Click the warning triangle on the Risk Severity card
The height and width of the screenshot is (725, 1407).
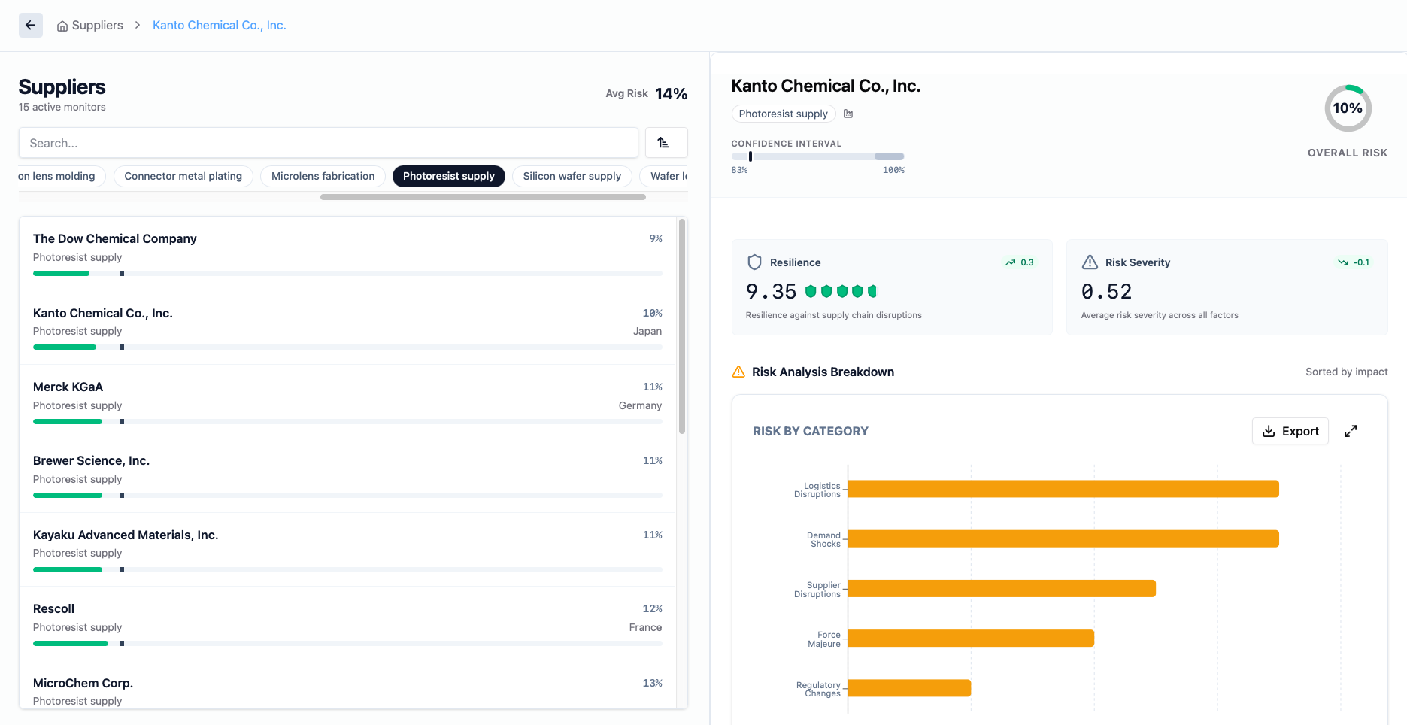click(1090, 262)
